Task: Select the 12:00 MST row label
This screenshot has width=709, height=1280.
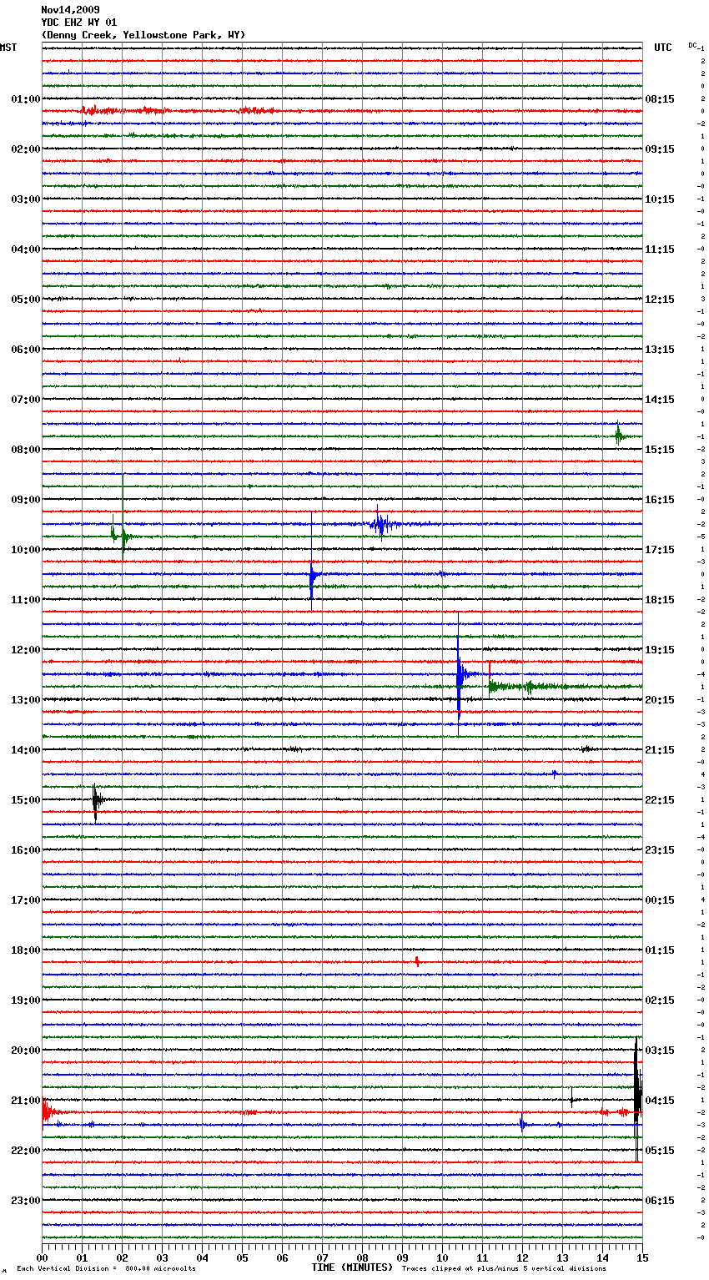Action: pyautogui.click(x=26, y=650)
